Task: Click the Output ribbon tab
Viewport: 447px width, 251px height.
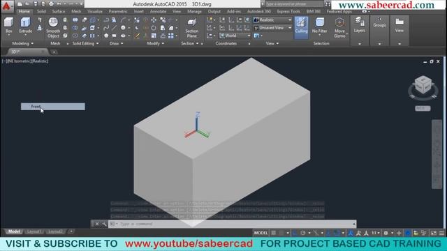Action: coord(214,11)
